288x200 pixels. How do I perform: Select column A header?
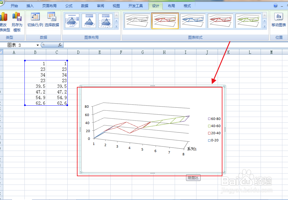coord(14,52)
